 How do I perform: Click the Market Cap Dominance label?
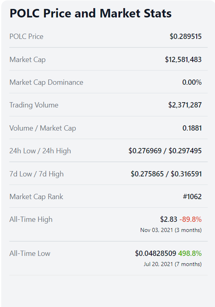pos(46,82)
